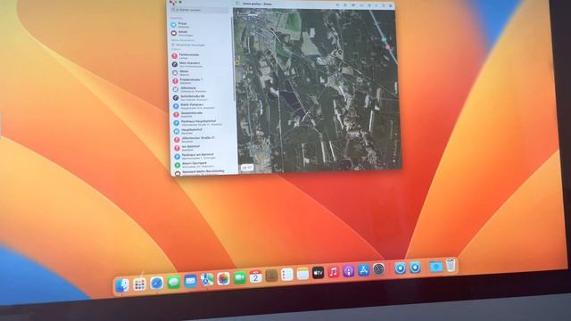
Task: Open the Parkhaus am Bahnhof entry
Action: [x=204, y=156]
